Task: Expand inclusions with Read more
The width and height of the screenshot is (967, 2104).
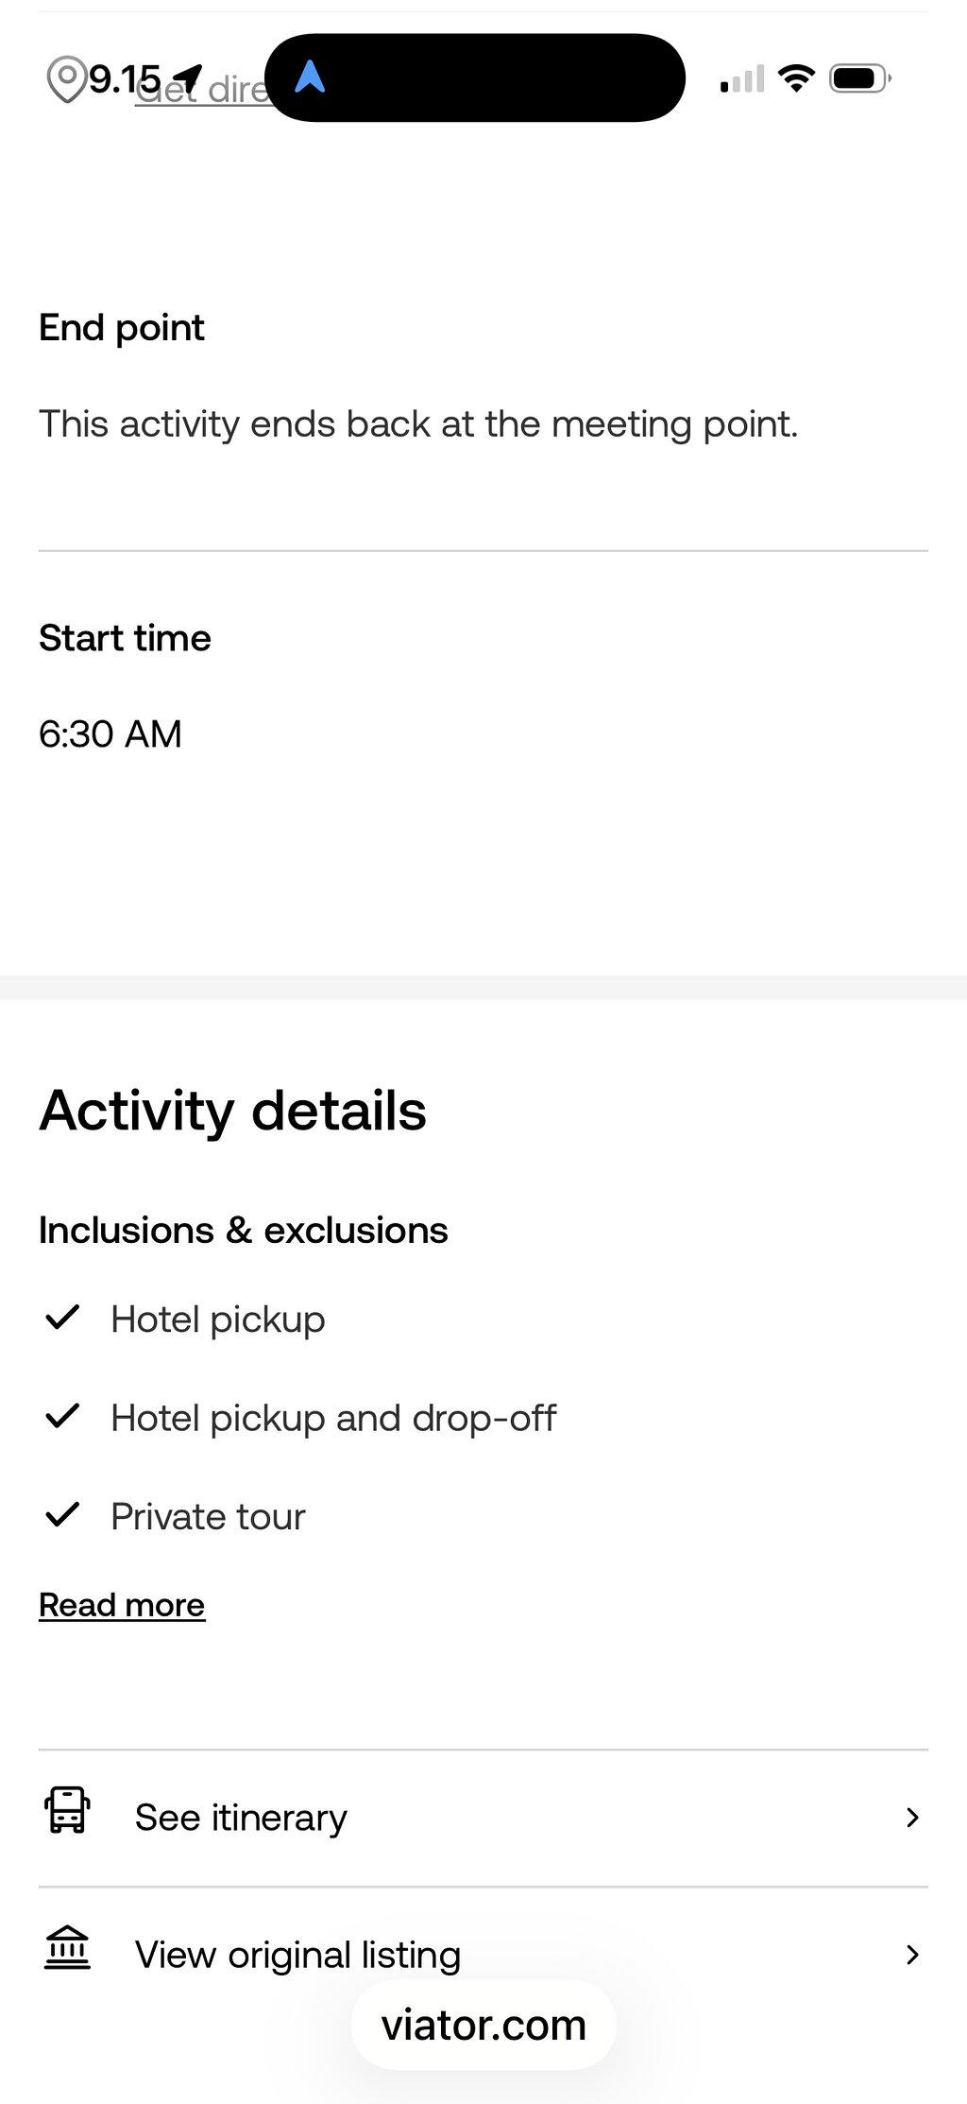Action: (122, 1605)
